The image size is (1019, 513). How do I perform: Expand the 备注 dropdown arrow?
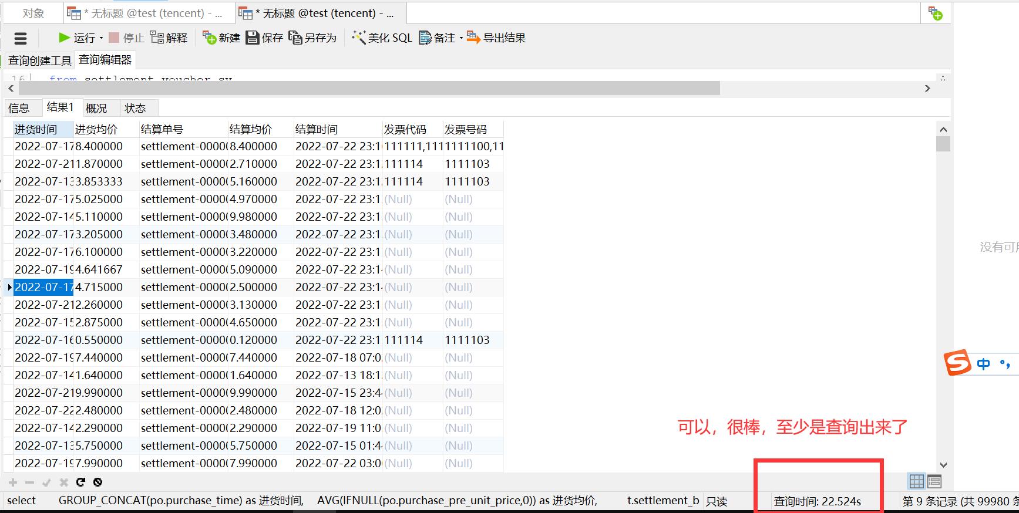461,38
